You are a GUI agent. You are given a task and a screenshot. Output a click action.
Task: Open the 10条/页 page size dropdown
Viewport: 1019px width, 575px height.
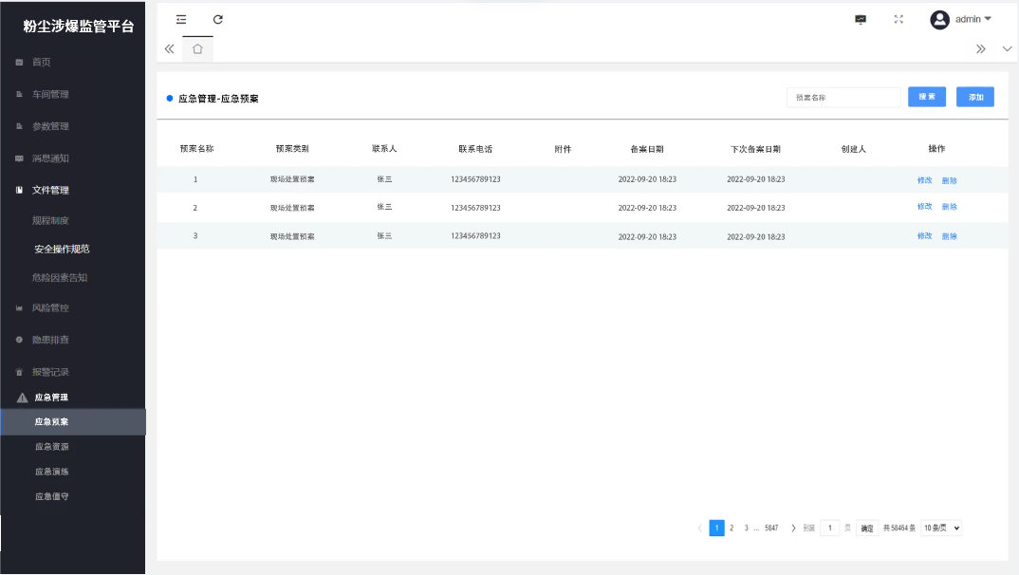pos(940,528)
